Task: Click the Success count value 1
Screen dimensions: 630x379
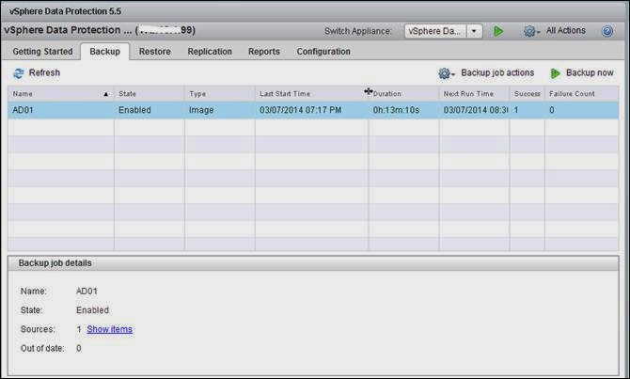Action: (x=516, y=110)
